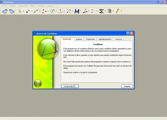Expand the pencil tool dropdown arrow
The width and height of the screenshot is (167, 120).
click(x=121, y=11)
